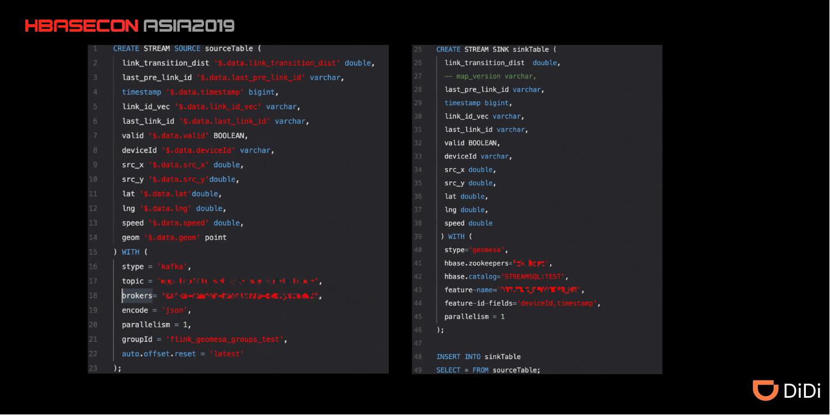This screenshot has width=830, height=415.
Task: Click the 'feature-name' property
Action: tap(468, 290)
